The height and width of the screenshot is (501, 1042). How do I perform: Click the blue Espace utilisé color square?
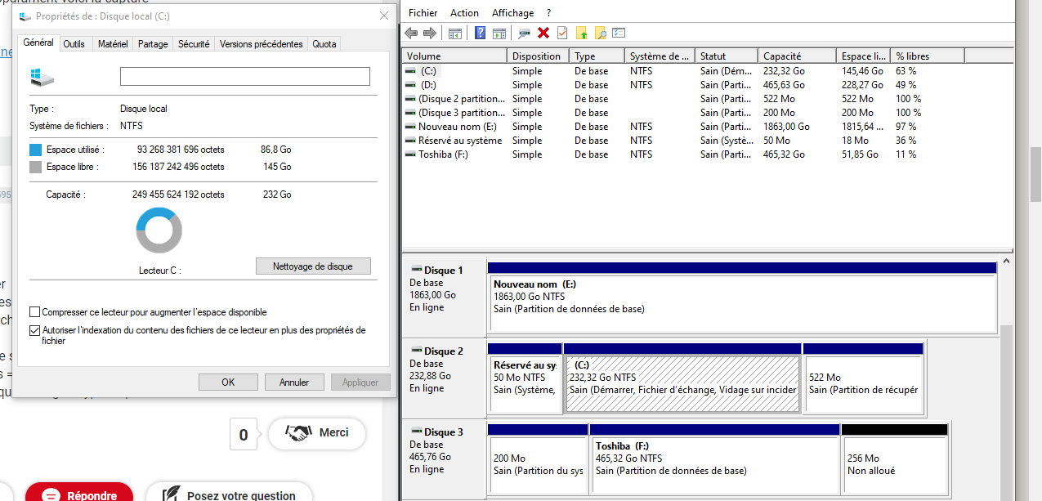tap(35, 150)
